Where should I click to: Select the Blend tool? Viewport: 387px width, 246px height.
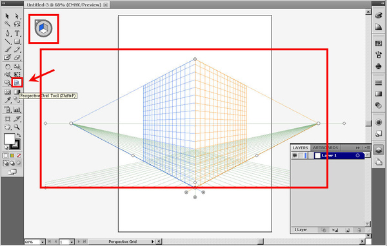tap(17, 100)
